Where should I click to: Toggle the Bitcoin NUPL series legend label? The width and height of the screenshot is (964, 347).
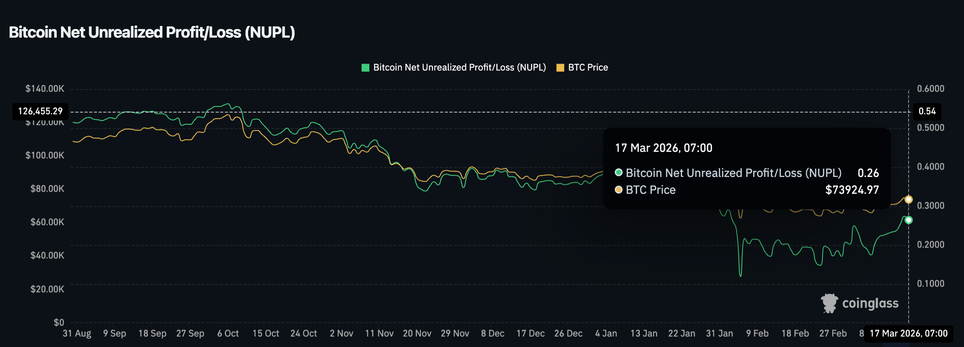459,67
